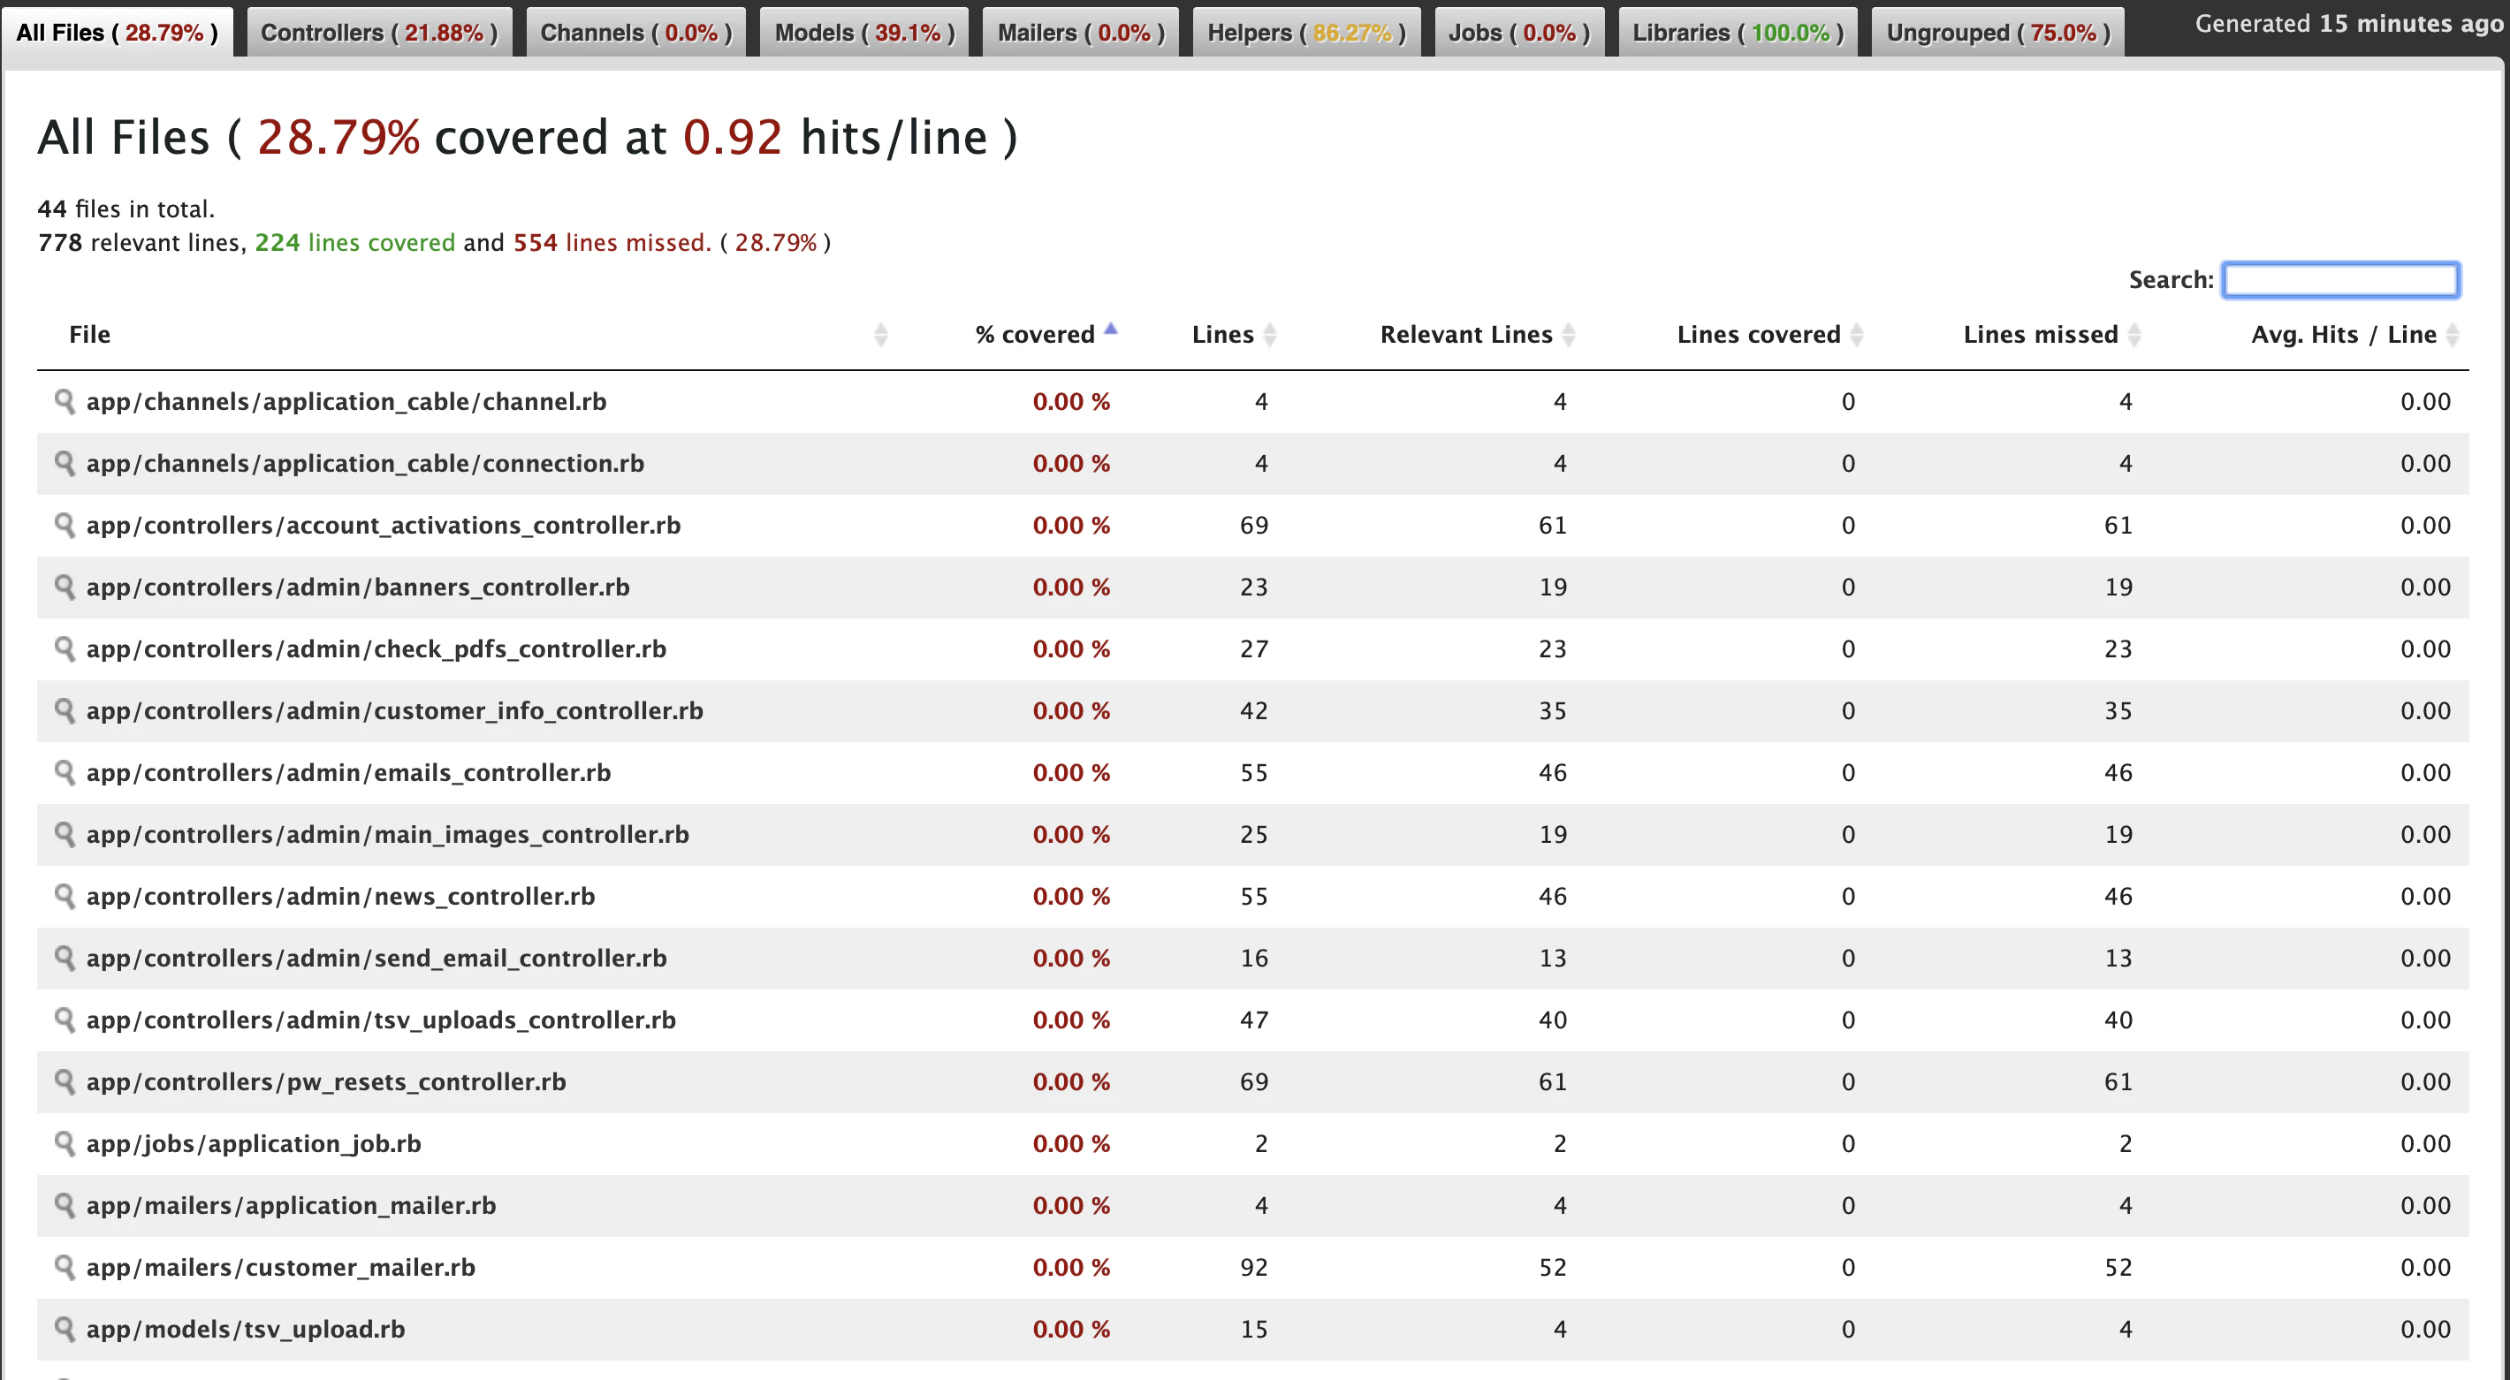2510x1380 pixels.
Task: Click magnifier icon beside channel.rb
Action: [x=65, y=401]
